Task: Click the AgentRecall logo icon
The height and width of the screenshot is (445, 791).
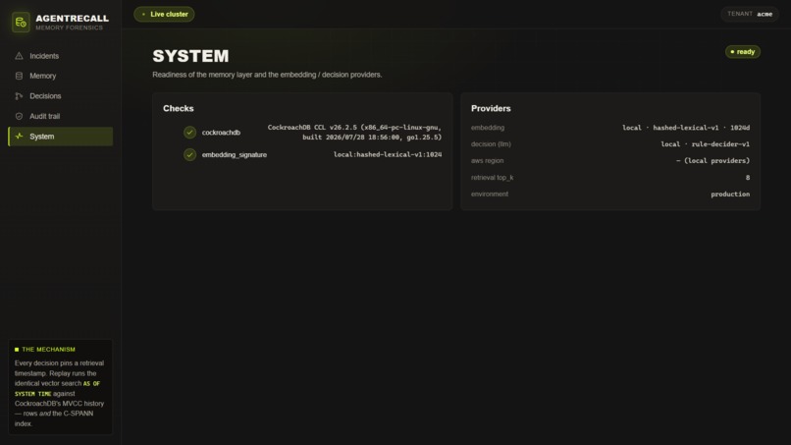Action: (21, 23)
